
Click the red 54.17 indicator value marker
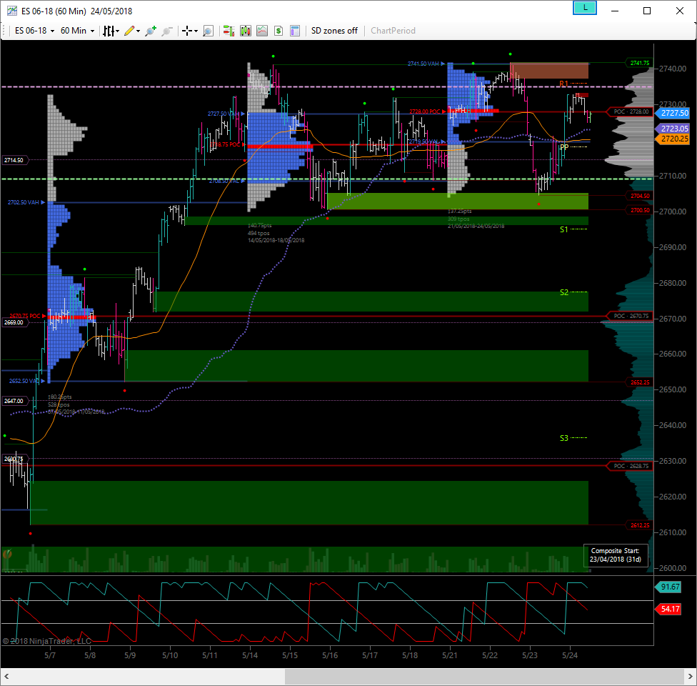click(669, 609)
